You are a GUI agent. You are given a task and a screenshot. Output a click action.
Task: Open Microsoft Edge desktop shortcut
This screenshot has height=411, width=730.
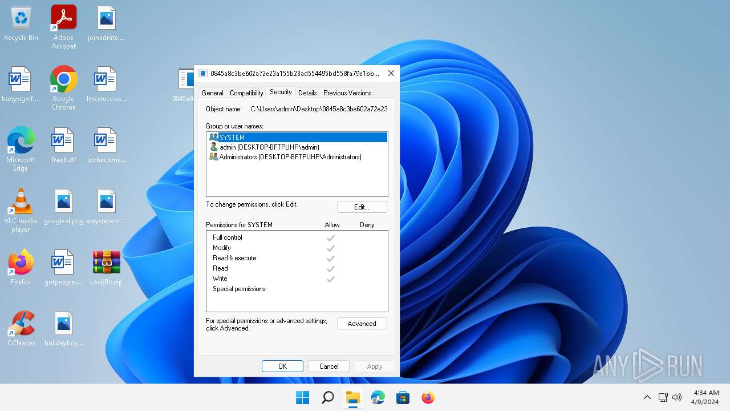(x=21, y=150)
